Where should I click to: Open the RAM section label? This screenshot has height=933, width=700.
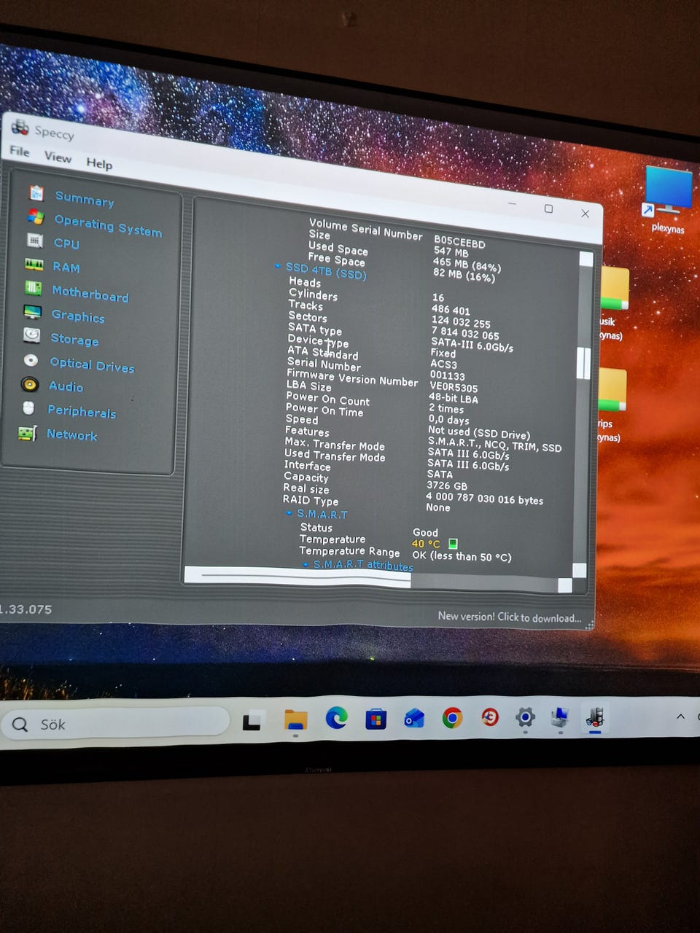pyautogui.click(x=66, y=267)
